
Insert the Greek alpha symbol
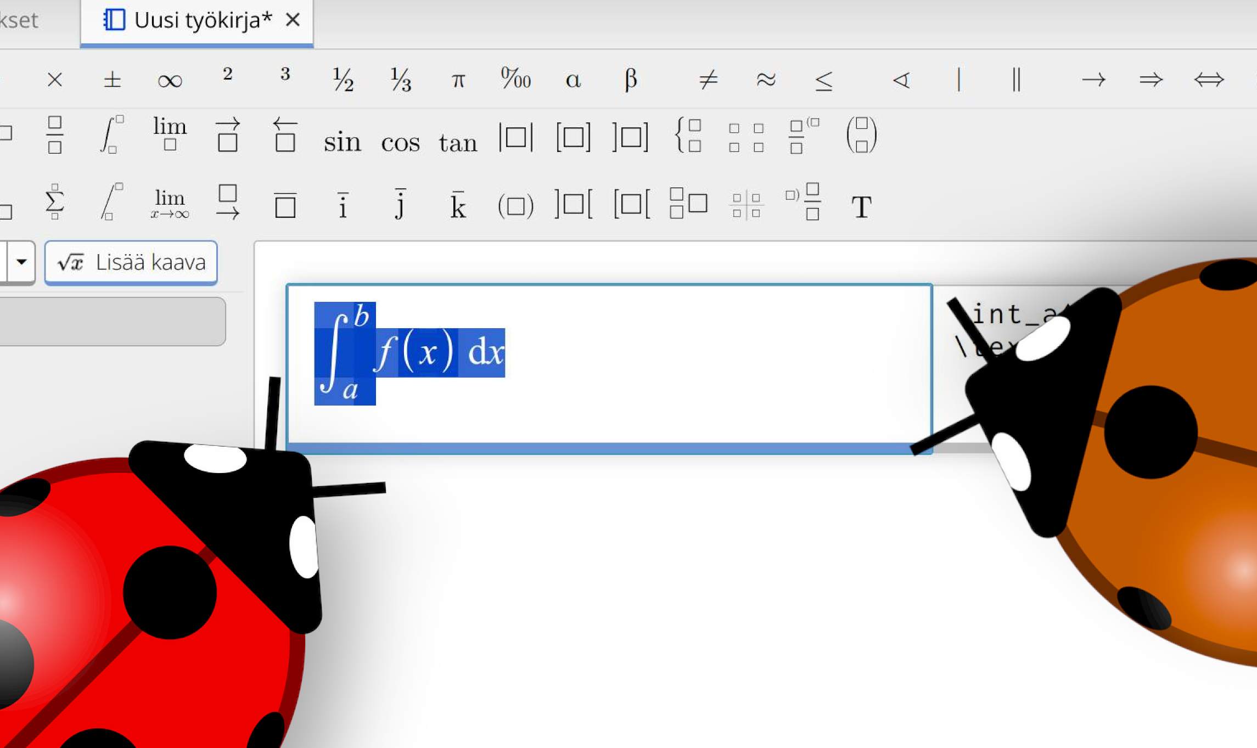pyautogui.click(x=573, y=81)
